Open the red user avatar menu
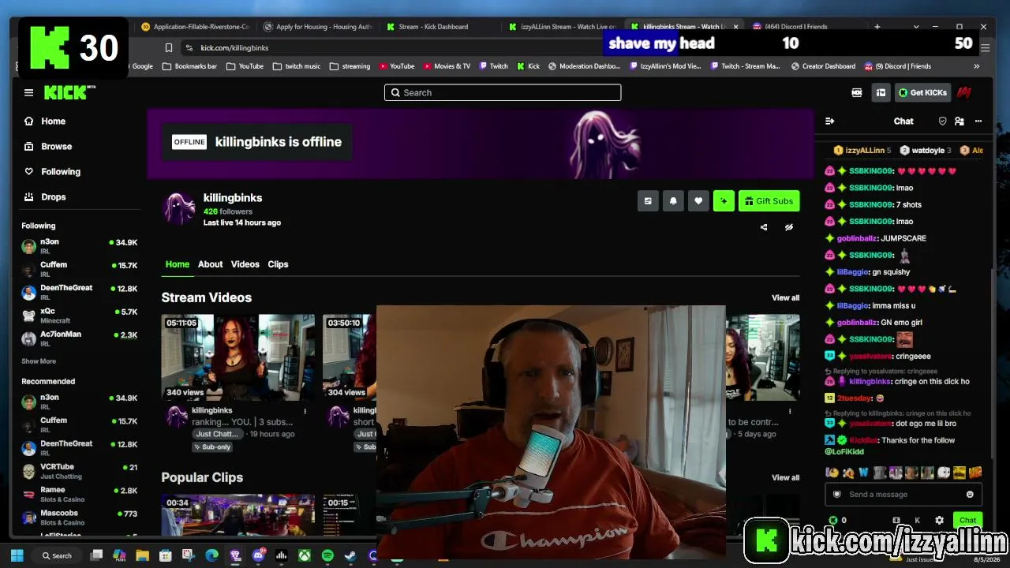The height and width of the screenshot is (568, 1010). pyautogui.click(x=963, y=92)
